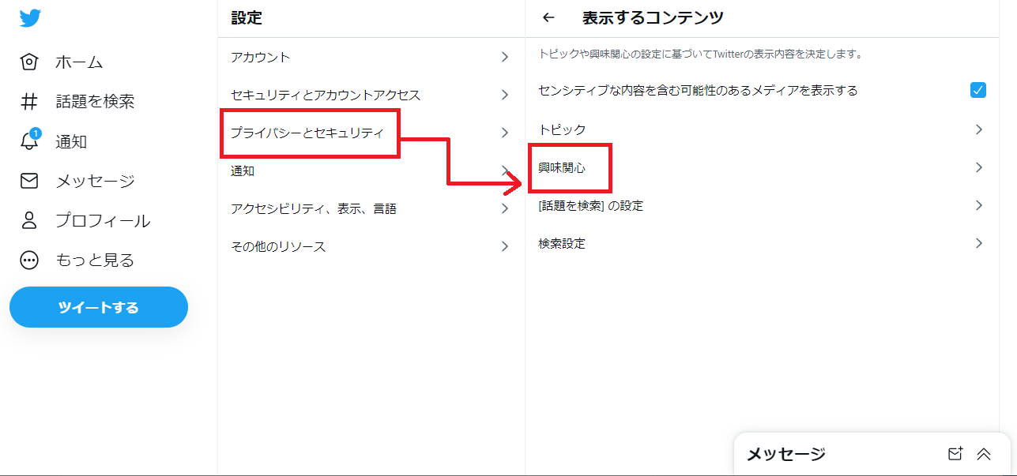Expand the その他のリソース chevron
Screen dimensions: 1017x476
[x=505, y=246]
